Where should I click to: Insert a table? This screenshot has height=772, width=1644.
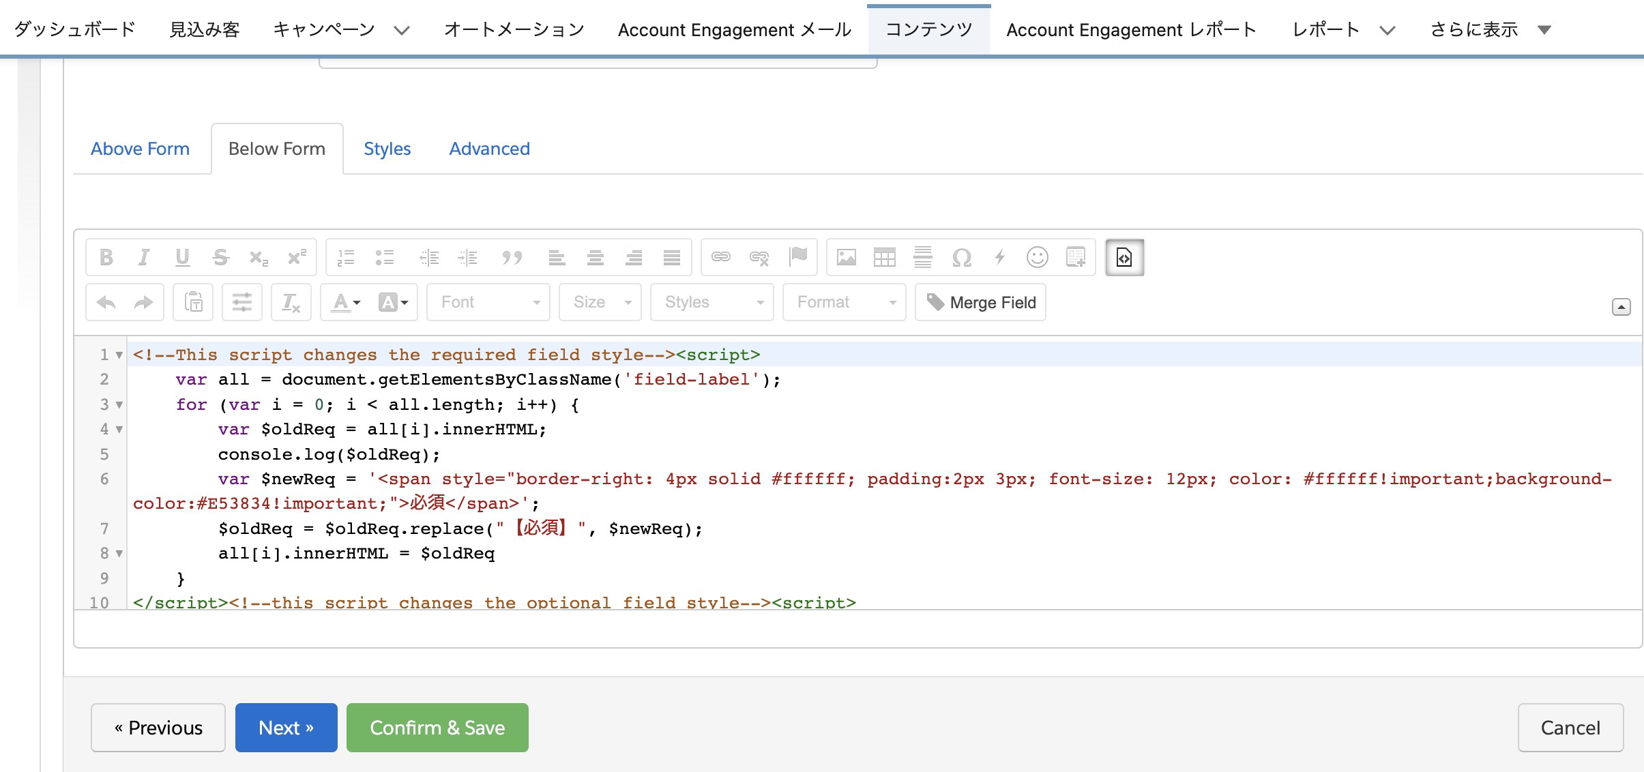click(x=885, y=257)
